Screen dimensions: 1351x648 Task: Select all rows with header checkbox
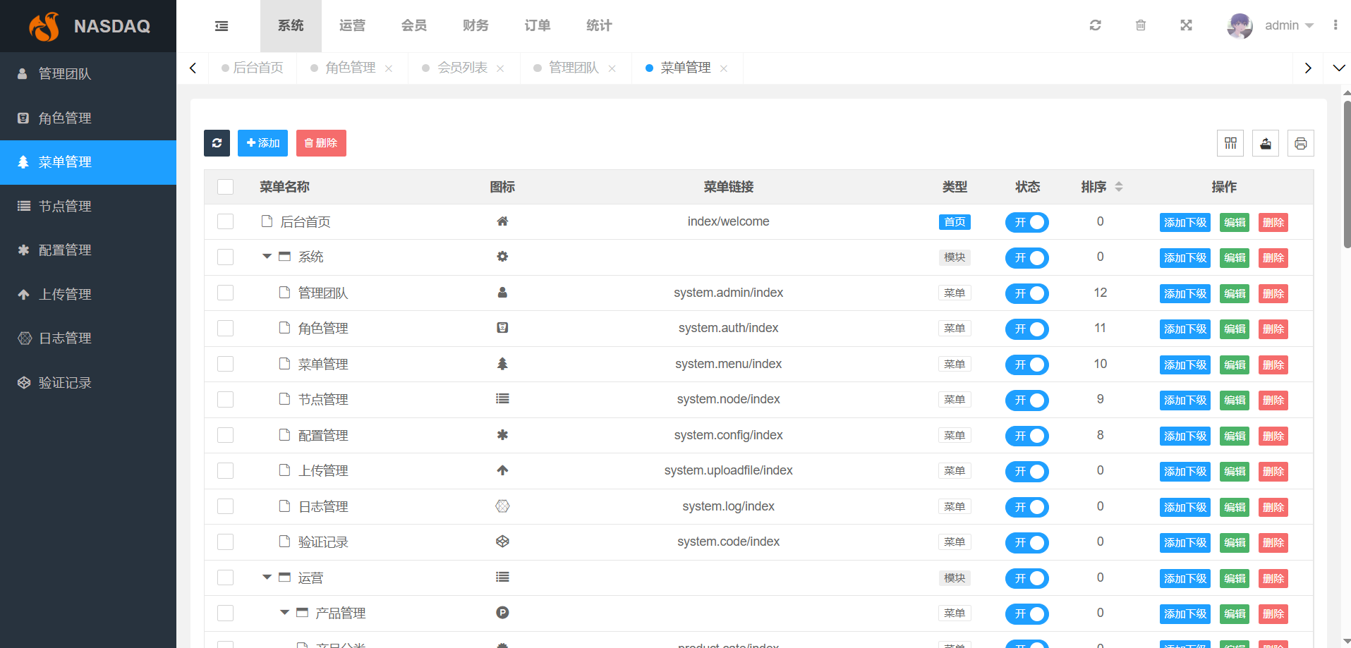point(225,187)
